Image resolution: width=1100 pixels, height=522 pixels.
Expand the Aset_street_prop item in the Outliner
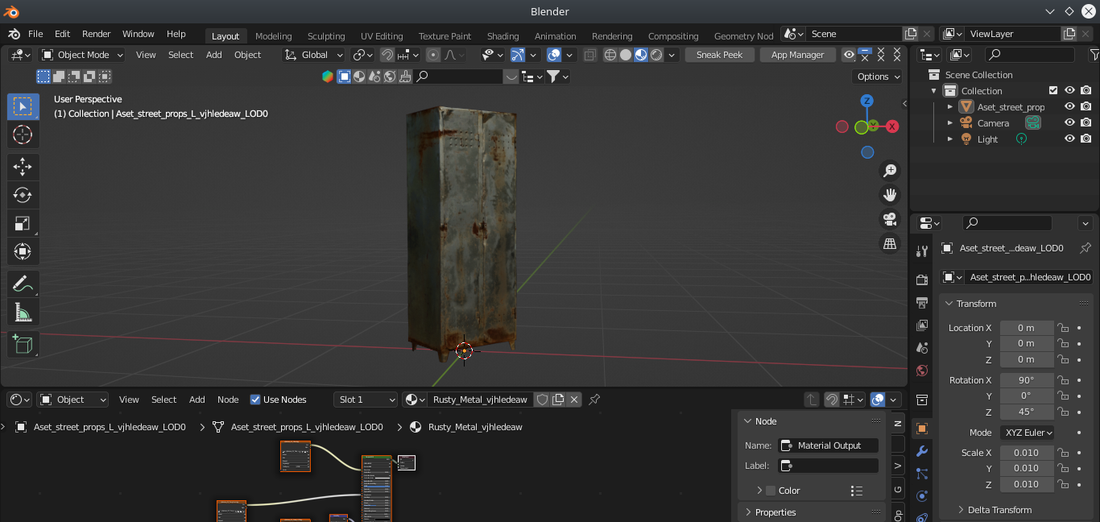pyautogui.click(x=950, y=106)
